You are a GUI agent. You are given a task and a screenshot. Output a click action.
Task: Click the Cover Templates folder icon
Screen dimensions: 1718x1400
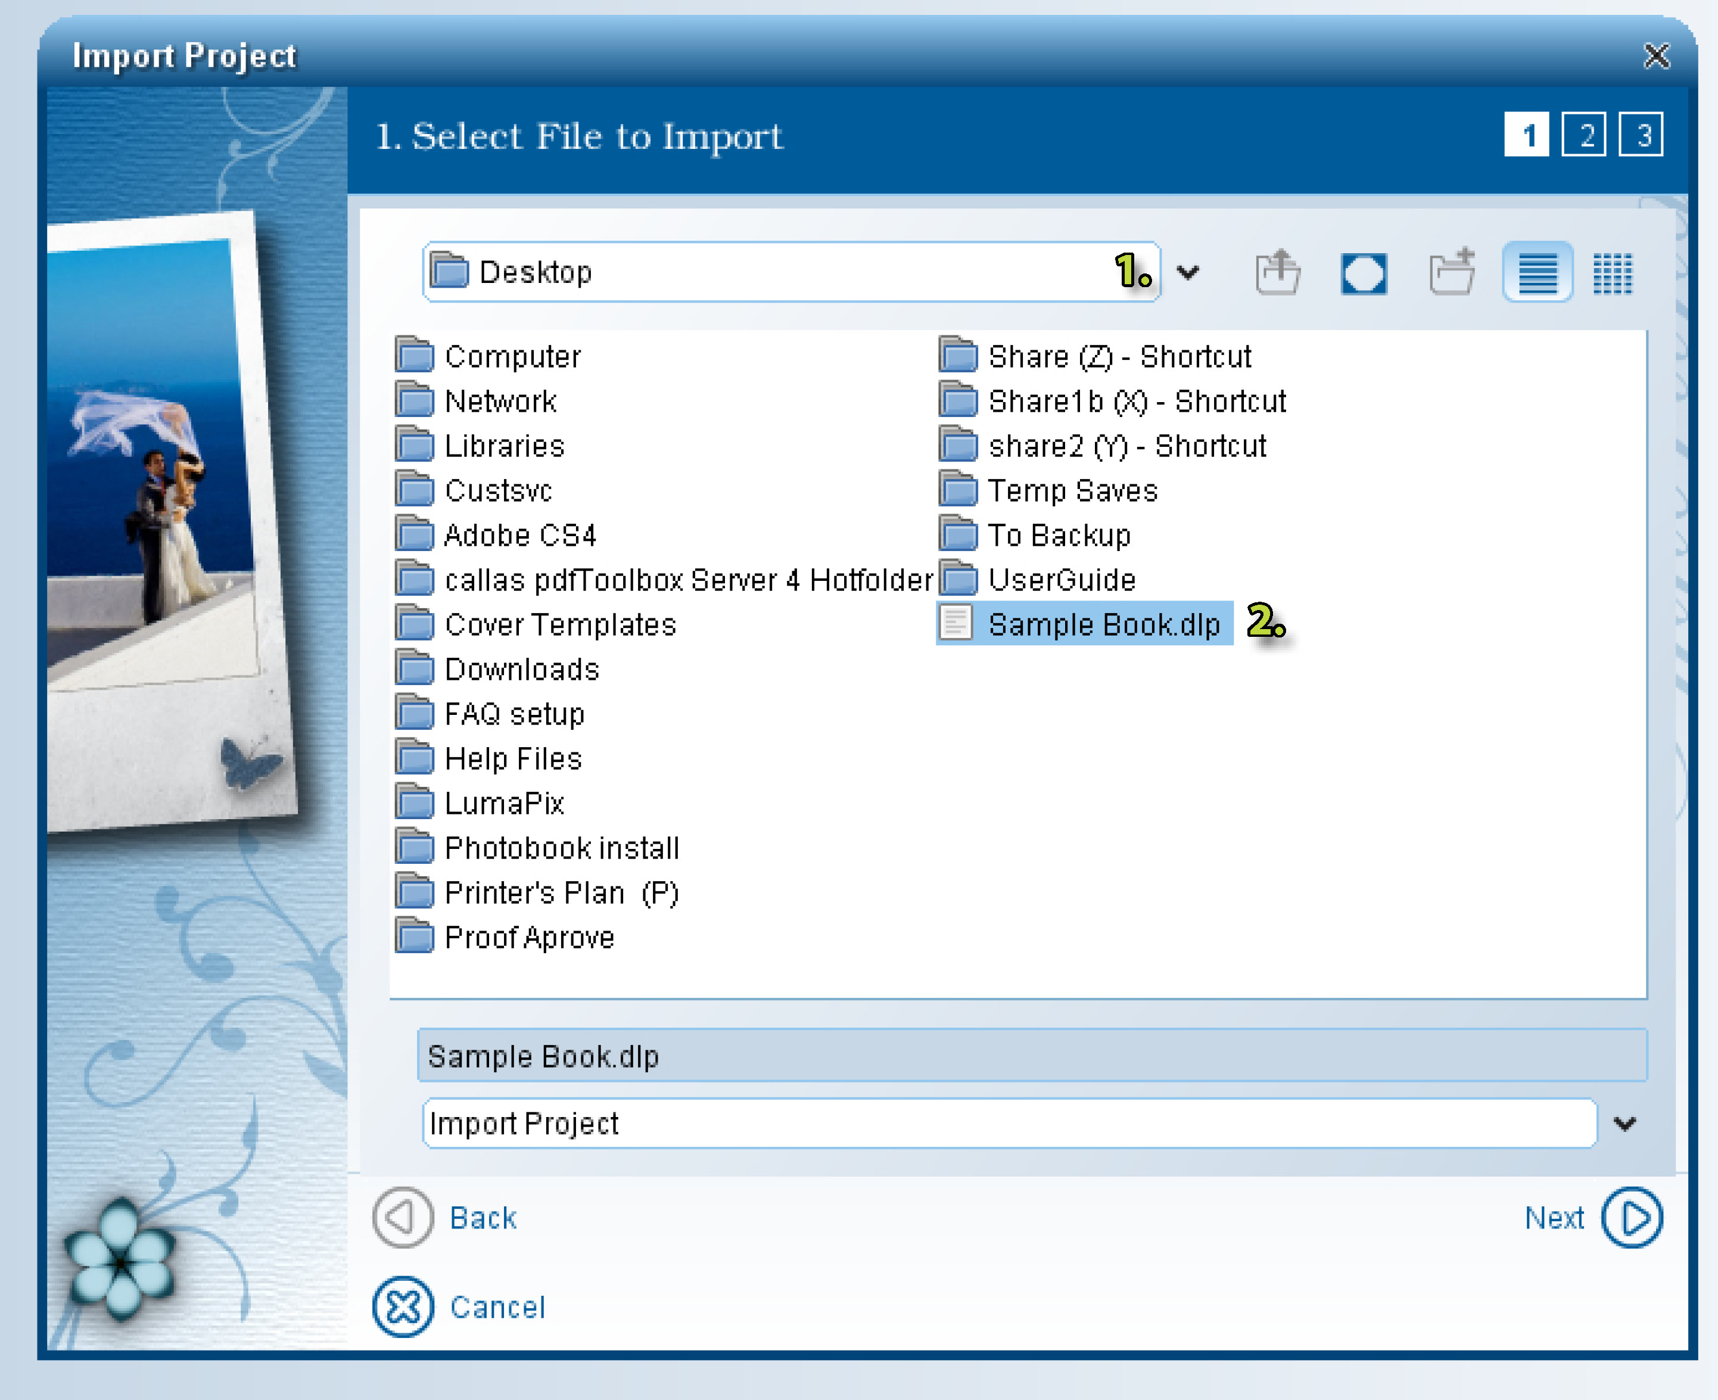(x=415, y=623)
